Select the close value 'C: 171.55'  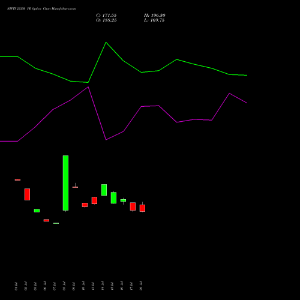(x=106, y=16)
